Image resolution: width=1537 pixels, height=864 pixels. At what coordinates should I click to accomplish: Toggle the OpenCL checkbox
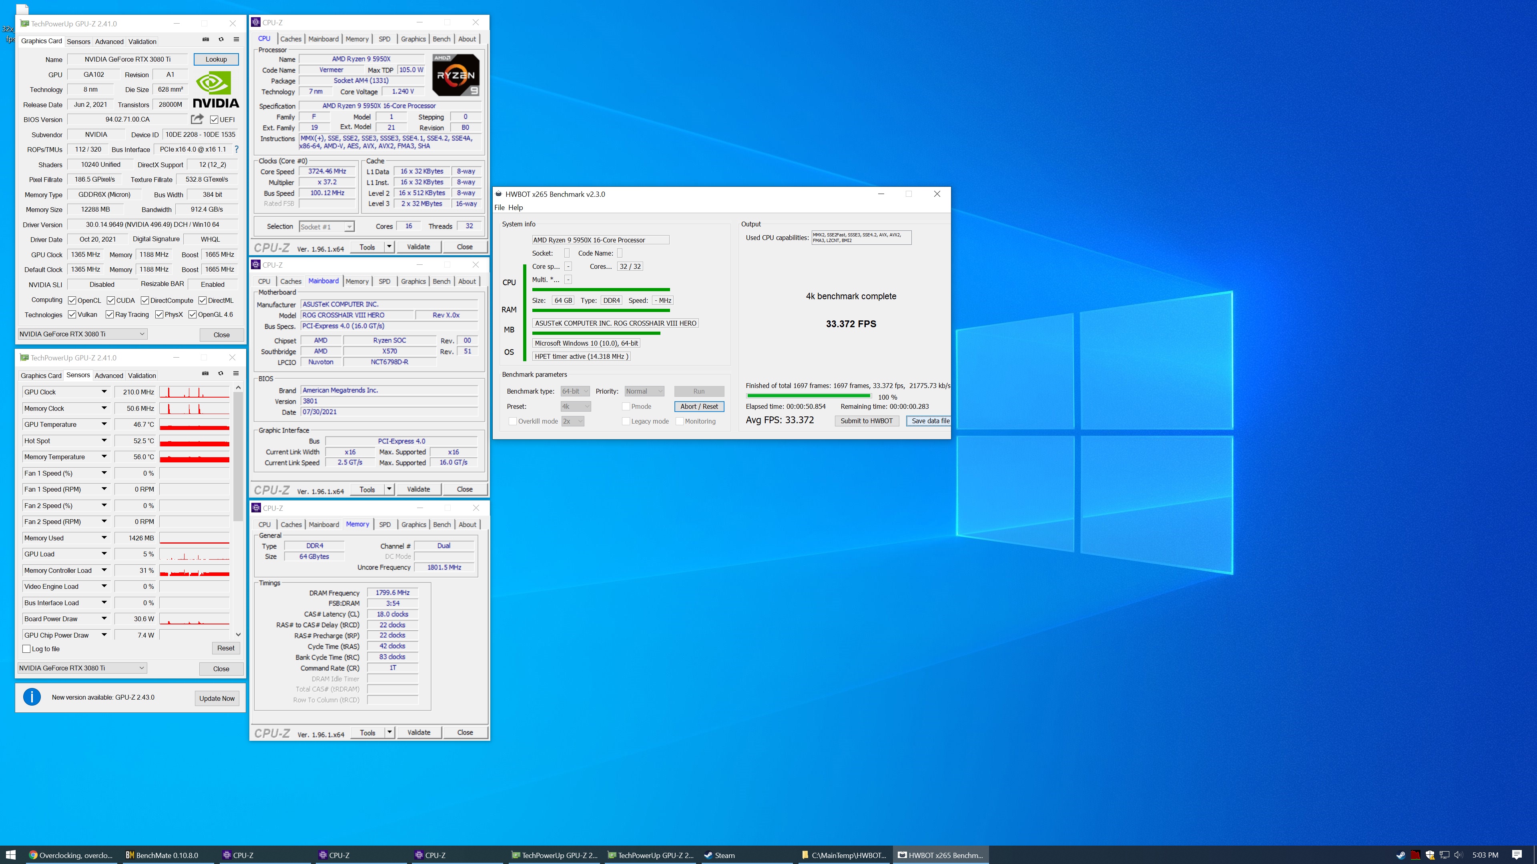point(72,300)
